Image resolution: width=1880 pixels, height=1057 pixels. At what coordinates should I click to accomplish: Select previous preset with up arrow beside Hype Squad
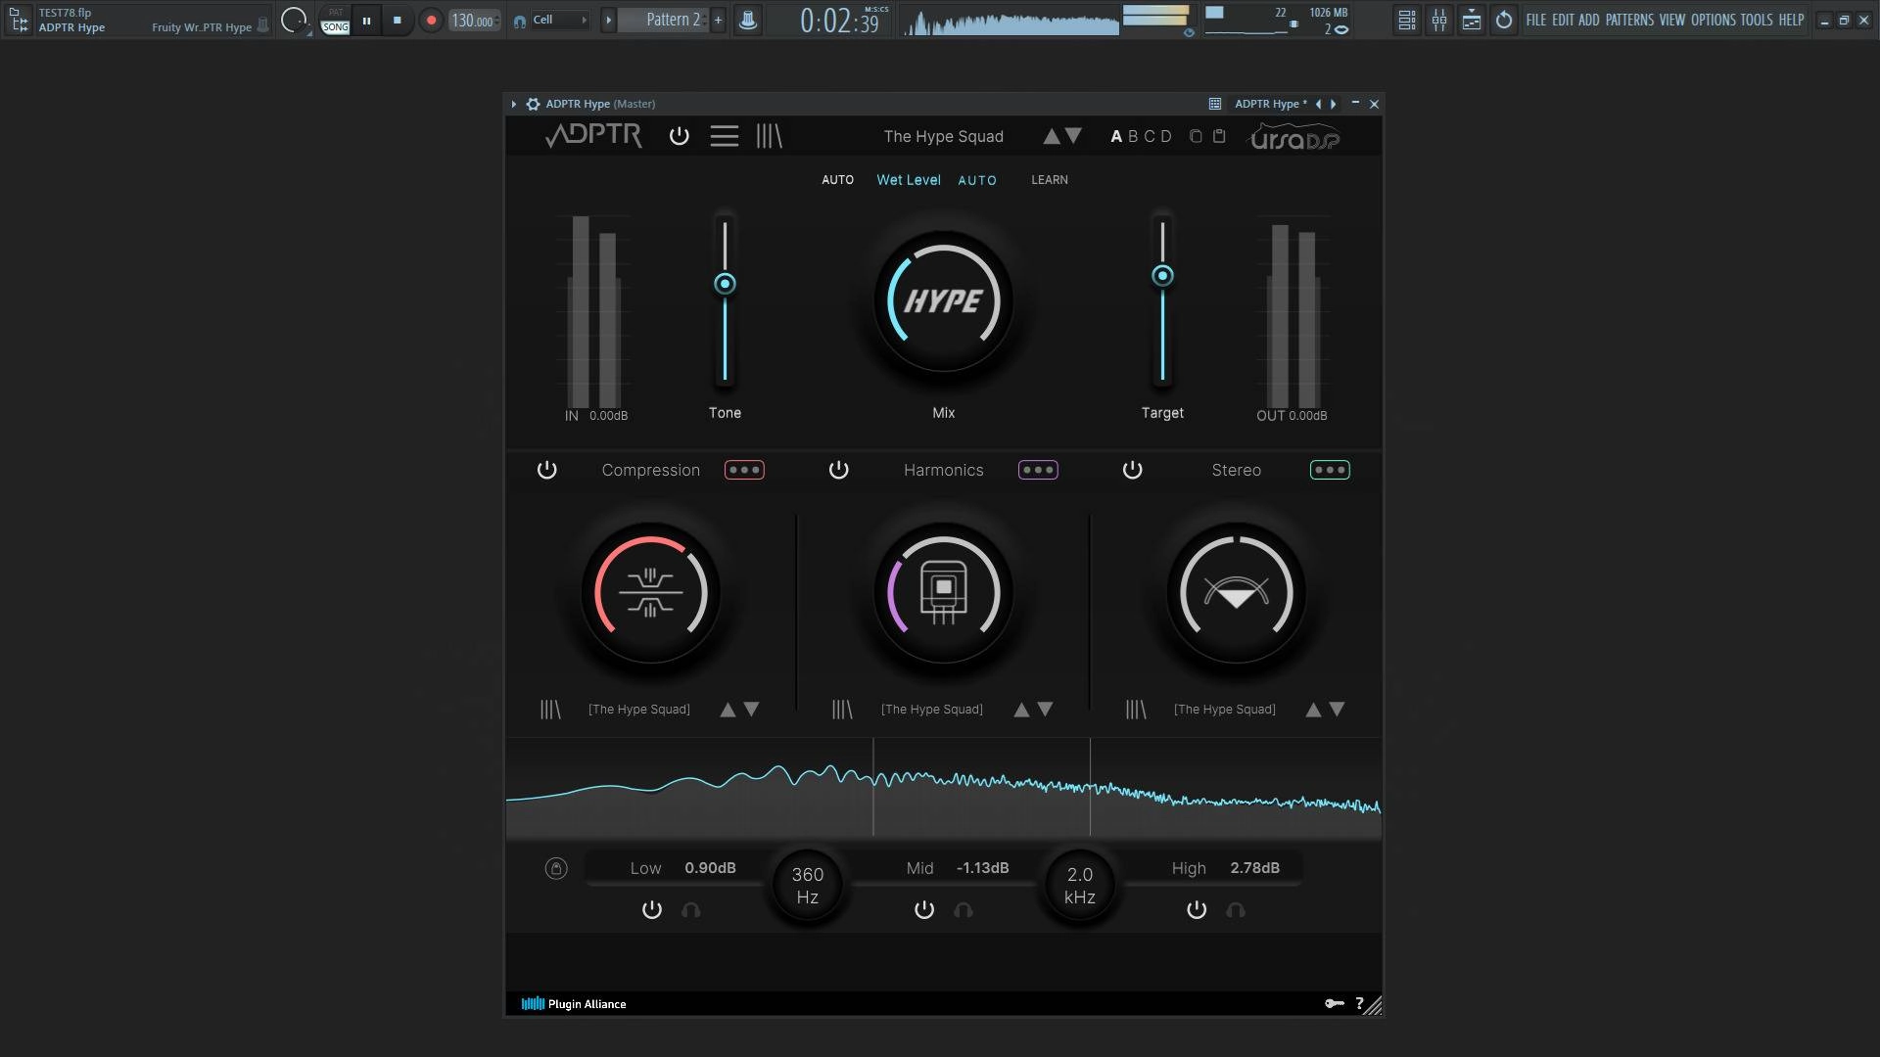[x=1051, y=136]
